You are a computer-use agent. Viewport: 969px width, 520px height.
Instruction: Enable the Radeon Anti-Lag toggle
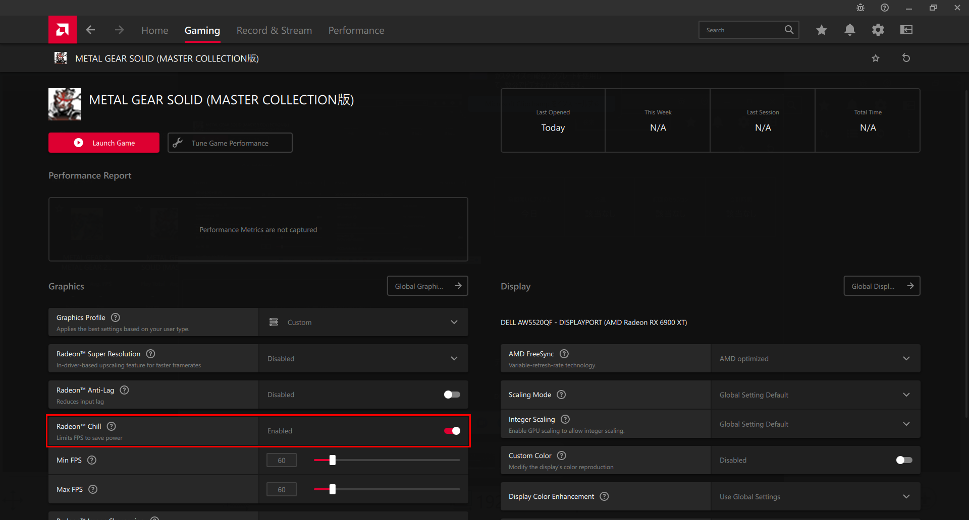(452, 395)
